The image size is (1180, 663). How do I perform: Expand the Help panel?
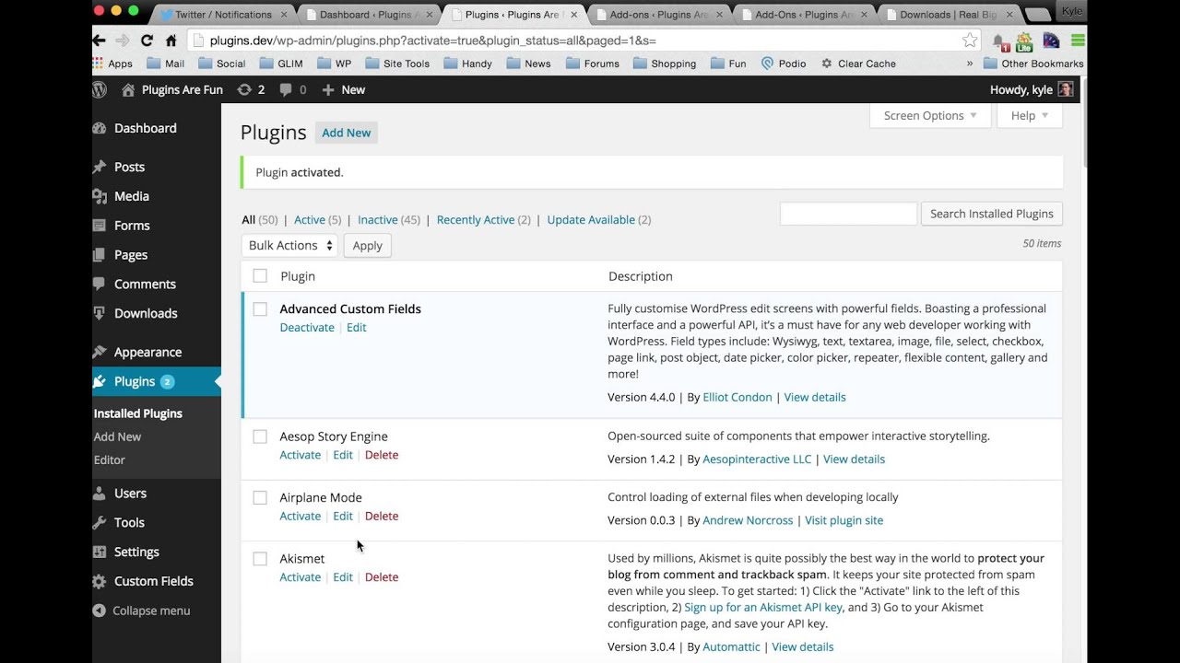pyautogui.click(x=1030, y=115)
